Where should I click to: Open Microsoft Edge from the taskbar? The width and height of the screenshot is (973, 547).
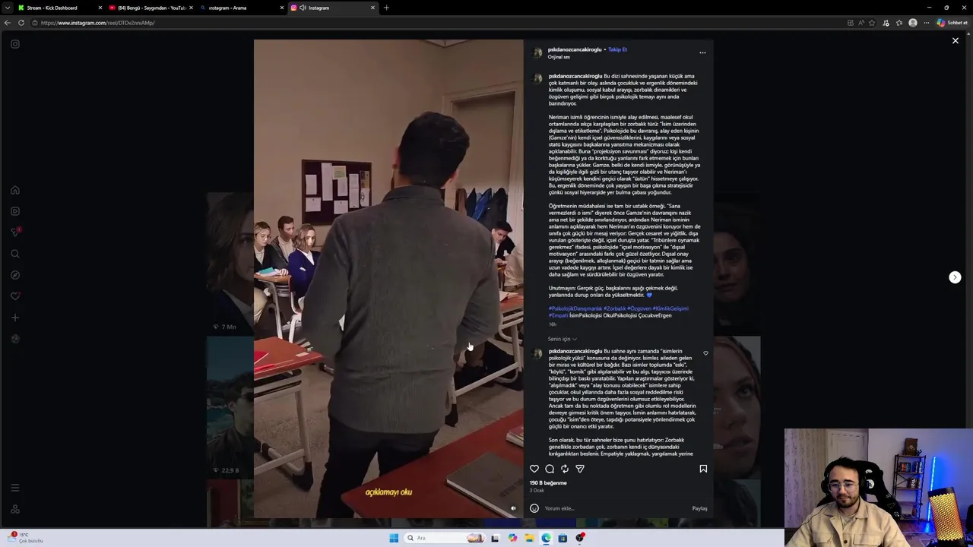click(x=546, y=538)
